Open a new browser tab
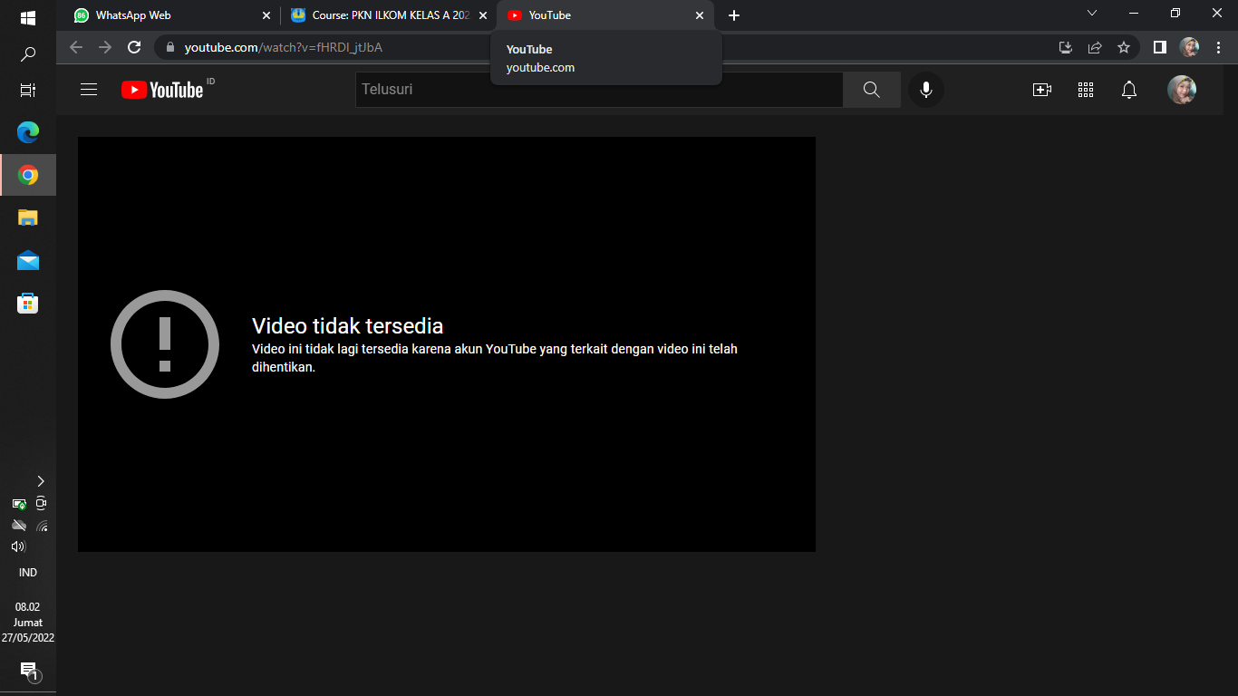Viewport: 1238px width, 696px height. point(734,15)
